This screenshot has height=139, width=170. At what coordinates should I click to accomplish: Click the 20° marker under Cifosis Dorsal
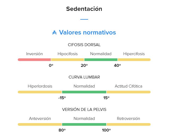click(84, 66)
